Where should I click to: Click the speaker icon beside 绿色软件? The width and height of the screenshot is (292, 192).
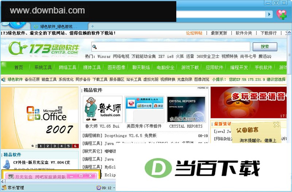tap(4, 80)
